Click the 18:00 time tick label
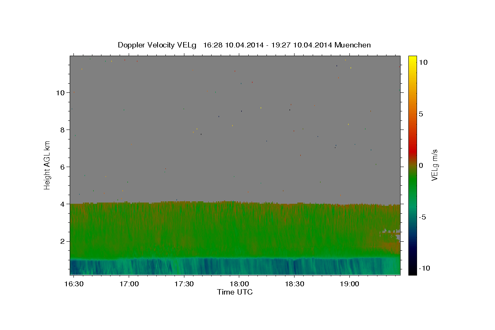495x330 pixels. coord(239,284)
